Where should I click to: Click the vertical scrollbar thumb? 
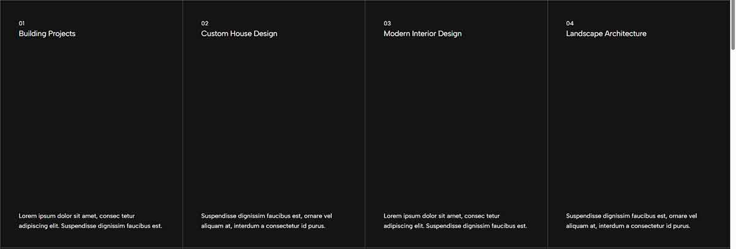[x=732, y=25]
